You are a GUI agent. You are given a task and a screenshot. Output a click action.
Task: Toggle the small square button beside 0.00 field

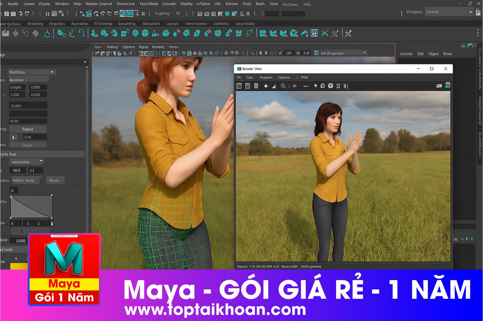[x=13, y=137]
